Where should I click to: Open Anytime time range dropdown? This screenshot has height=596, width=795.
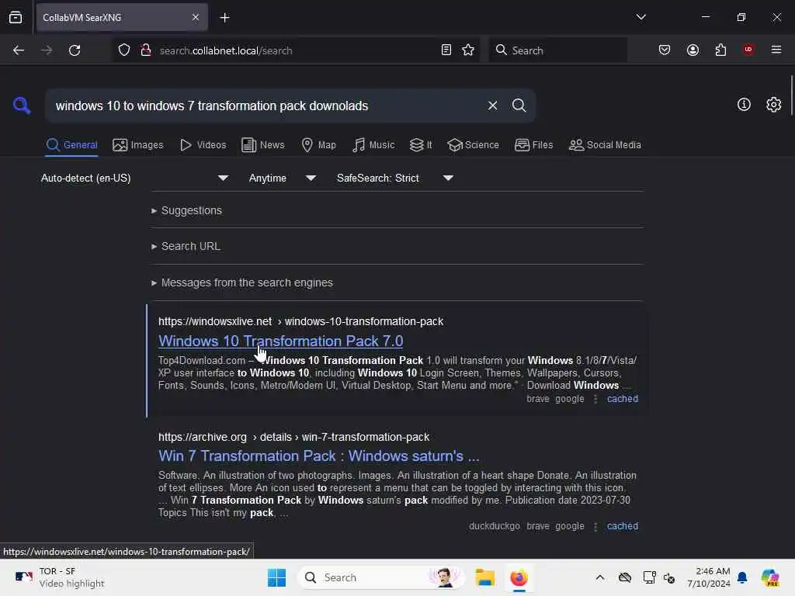click(283, 178)
